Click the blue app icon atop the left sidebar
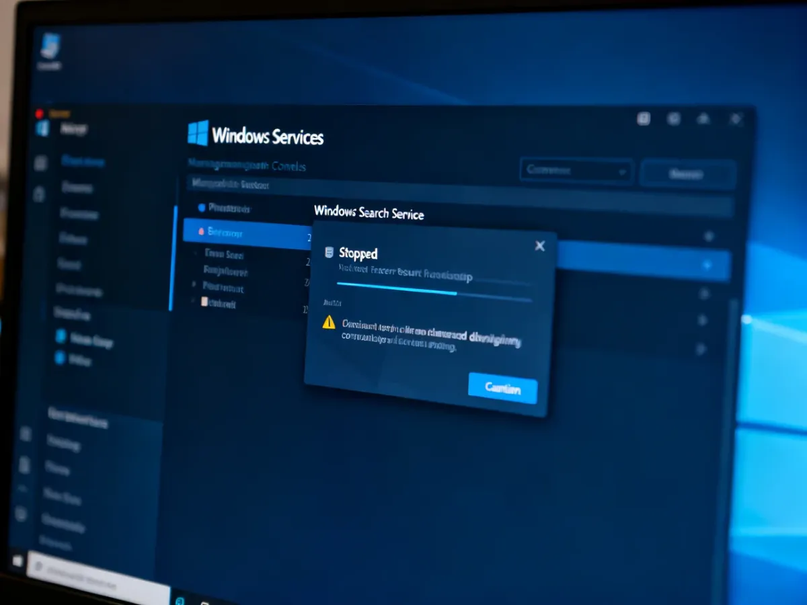Screen dimensions: 807x605 click(42, 128)
